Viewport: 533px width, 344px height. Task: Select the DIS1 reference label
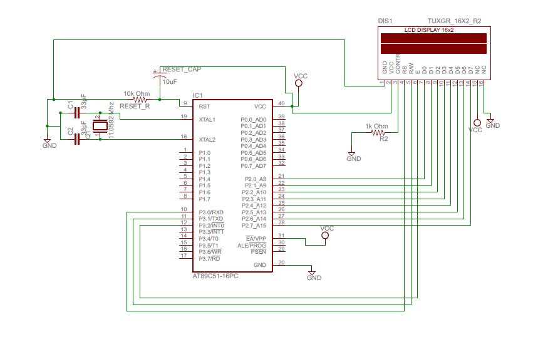385,21
